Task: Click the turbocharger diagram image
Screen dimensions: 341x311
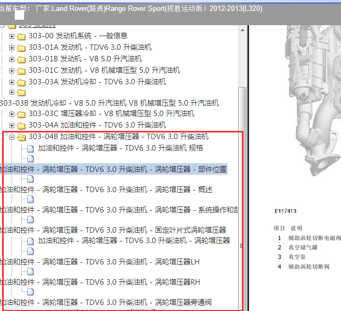Action: (x=313, y=100)
